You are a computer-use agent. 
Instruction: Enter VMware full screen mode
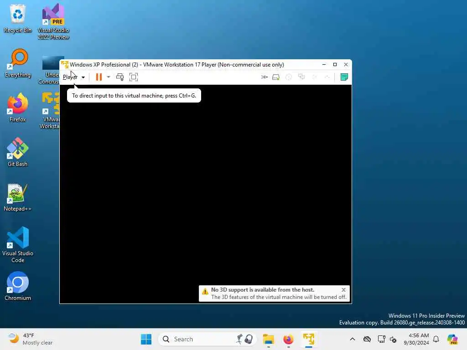tap(134, 77)
